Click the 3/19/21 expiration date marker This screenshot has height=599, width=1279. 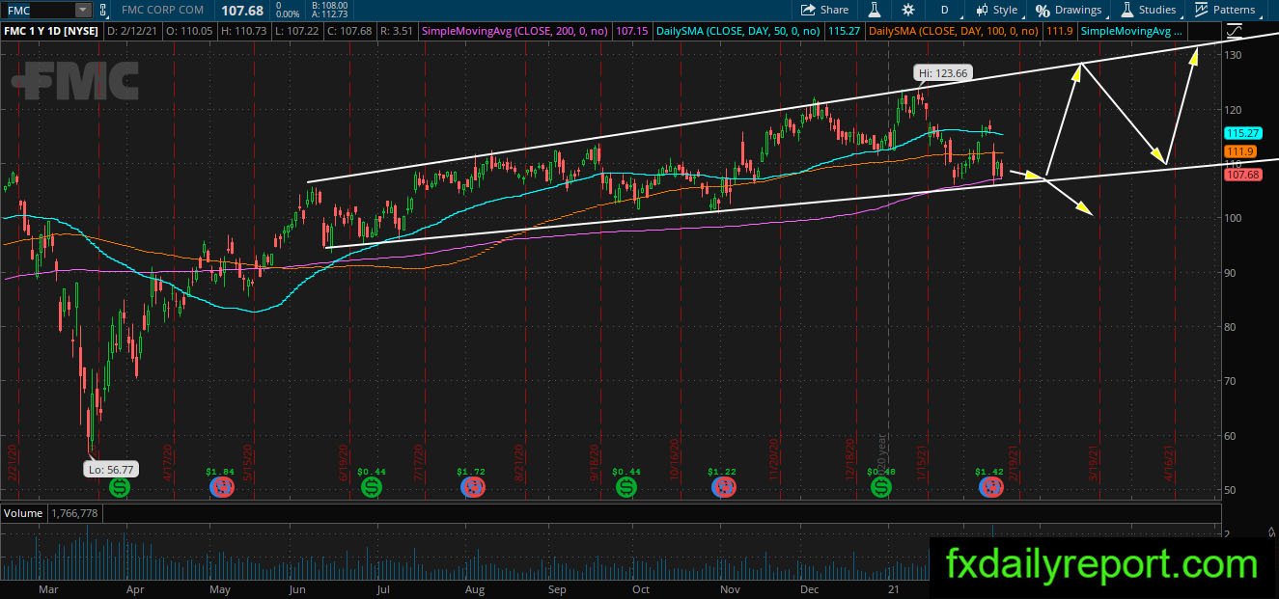1095,462
